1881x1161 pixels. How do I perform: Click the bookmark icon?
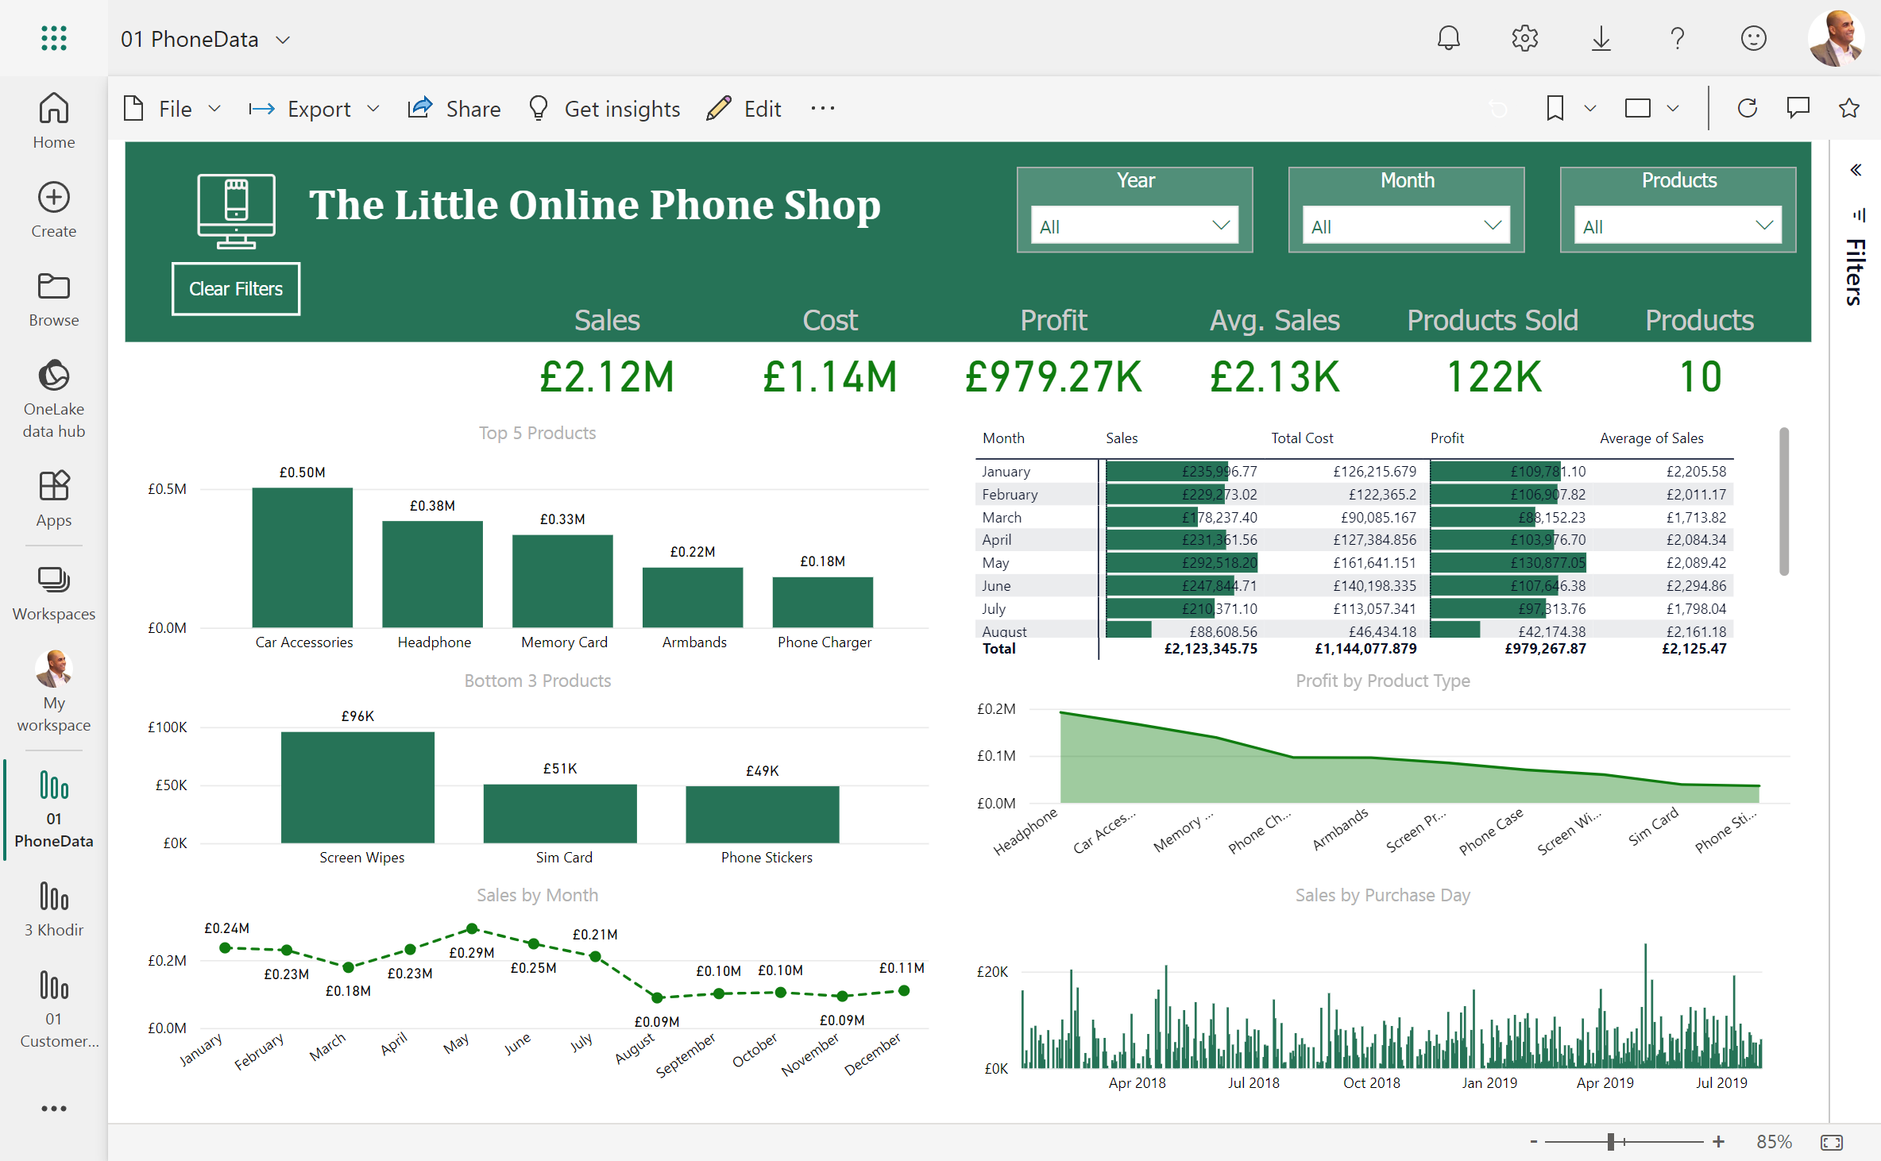pos(1555,109)
